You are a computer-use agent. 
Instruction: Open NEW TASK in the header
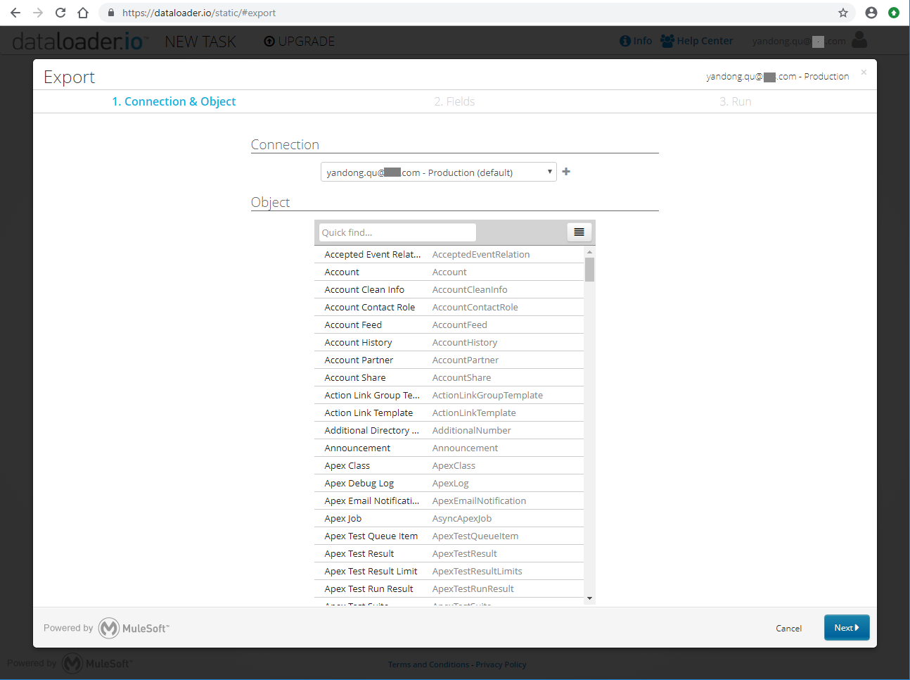click(x=200, y=42)
